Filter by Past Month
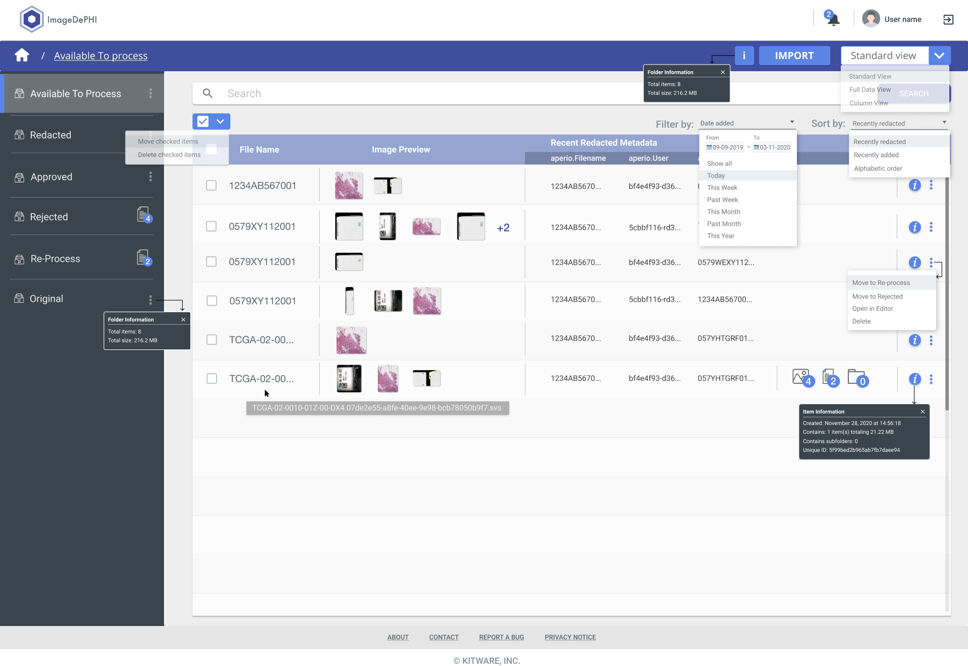The width and height of the screenshot is (968, 666). 723,223
